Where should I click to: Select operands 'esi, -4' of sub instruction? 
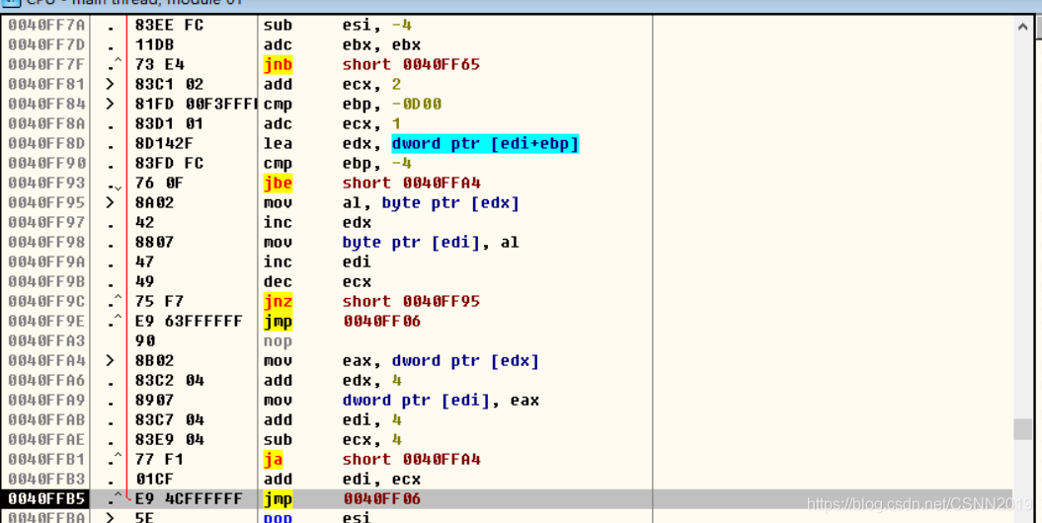[x=376, y=26]
